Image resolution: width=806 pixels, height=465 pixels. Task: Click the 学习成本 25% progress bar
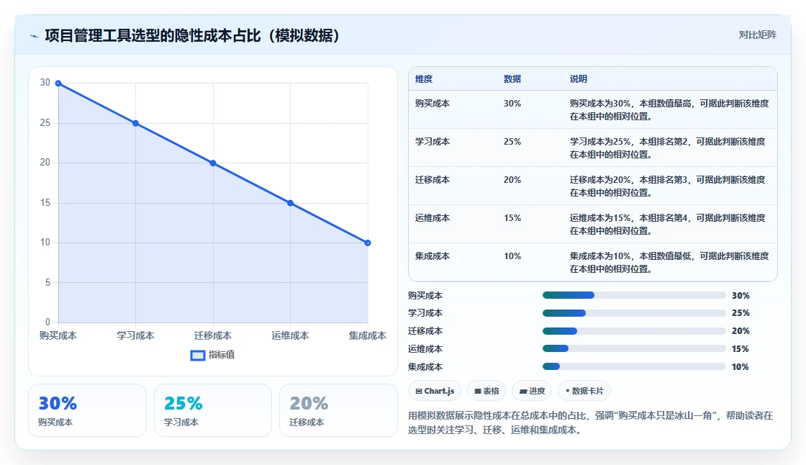click(634, 313)
